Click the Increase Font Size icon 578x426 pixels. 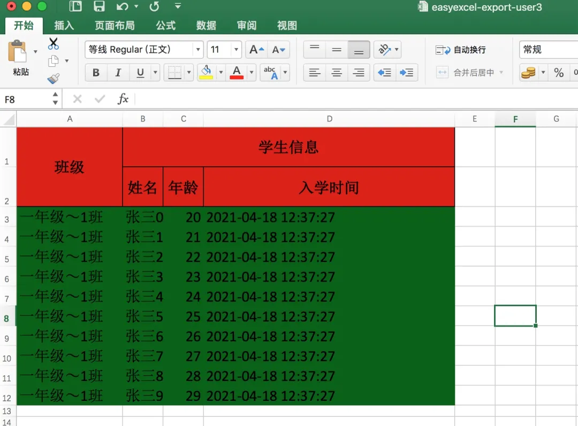click(255, 49)
